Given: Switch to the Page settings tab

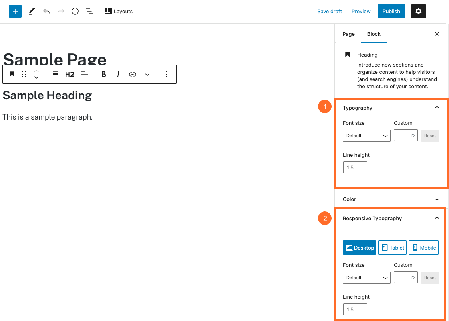Looking at the screenshot, I should click(348, 34).
